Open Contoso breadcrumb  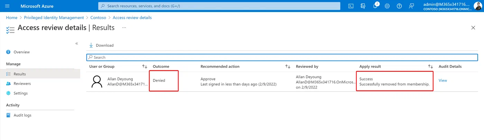[98, 18]
